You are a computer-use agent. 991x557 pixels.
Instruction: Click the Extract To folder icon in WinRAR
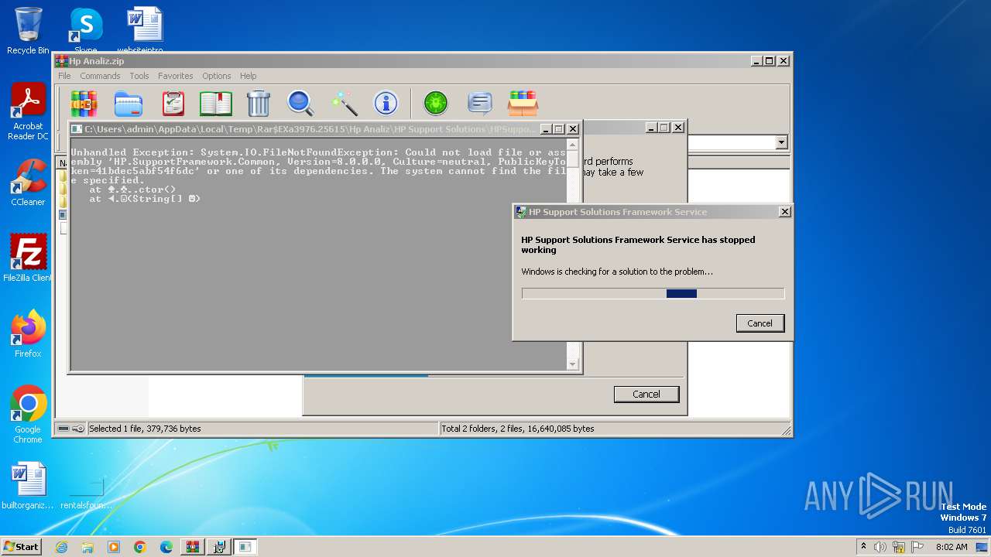click(129, 103)
